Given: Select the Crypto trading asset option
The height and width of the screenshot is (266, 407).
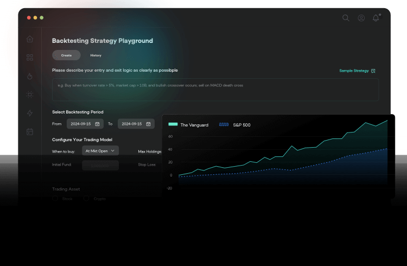Looking at the screenshot, I should click(87, 199).
